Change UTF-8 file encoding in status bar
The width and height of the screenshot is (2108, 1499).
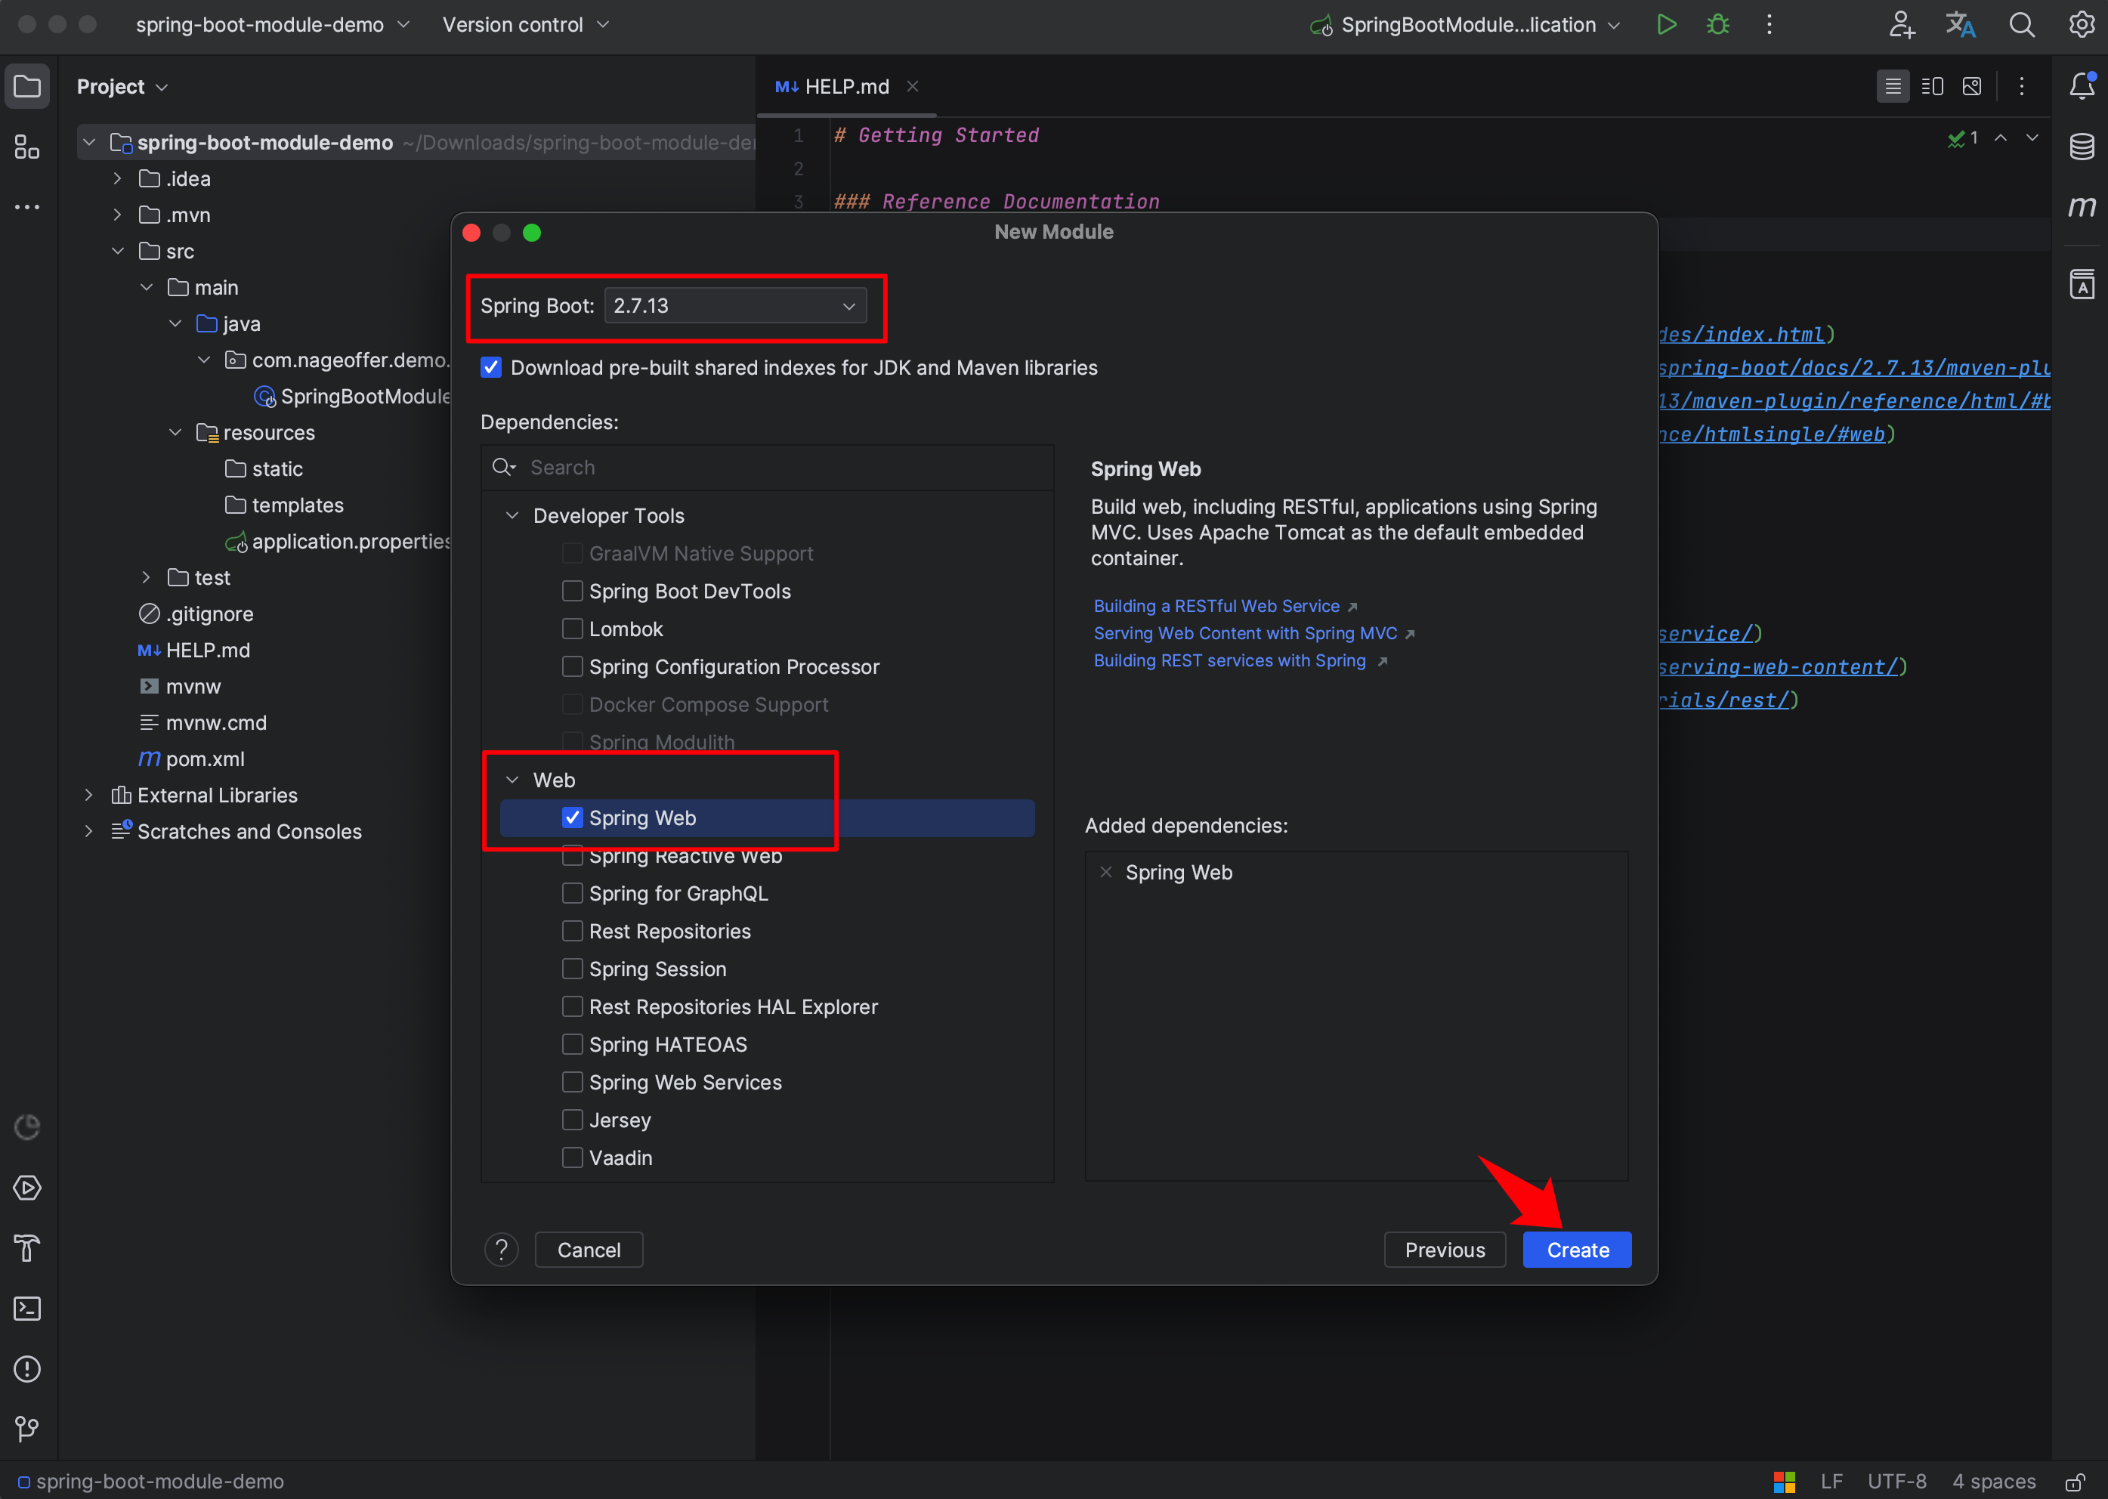[1896, 1482]
